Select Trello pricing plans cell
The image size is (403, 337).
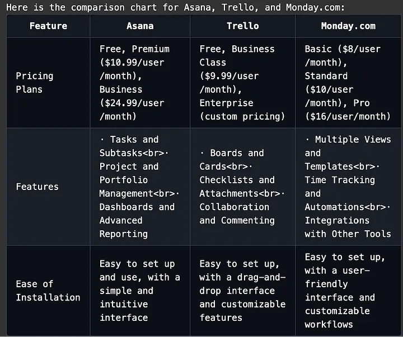[x=242, y=83]
